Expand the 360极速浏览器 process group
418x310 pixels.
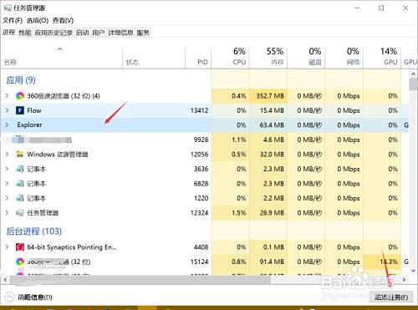[8, 96]
